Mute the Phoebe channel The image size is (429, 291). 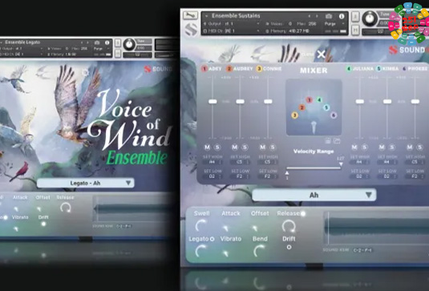pyautogui.click(x=410, y=148)
